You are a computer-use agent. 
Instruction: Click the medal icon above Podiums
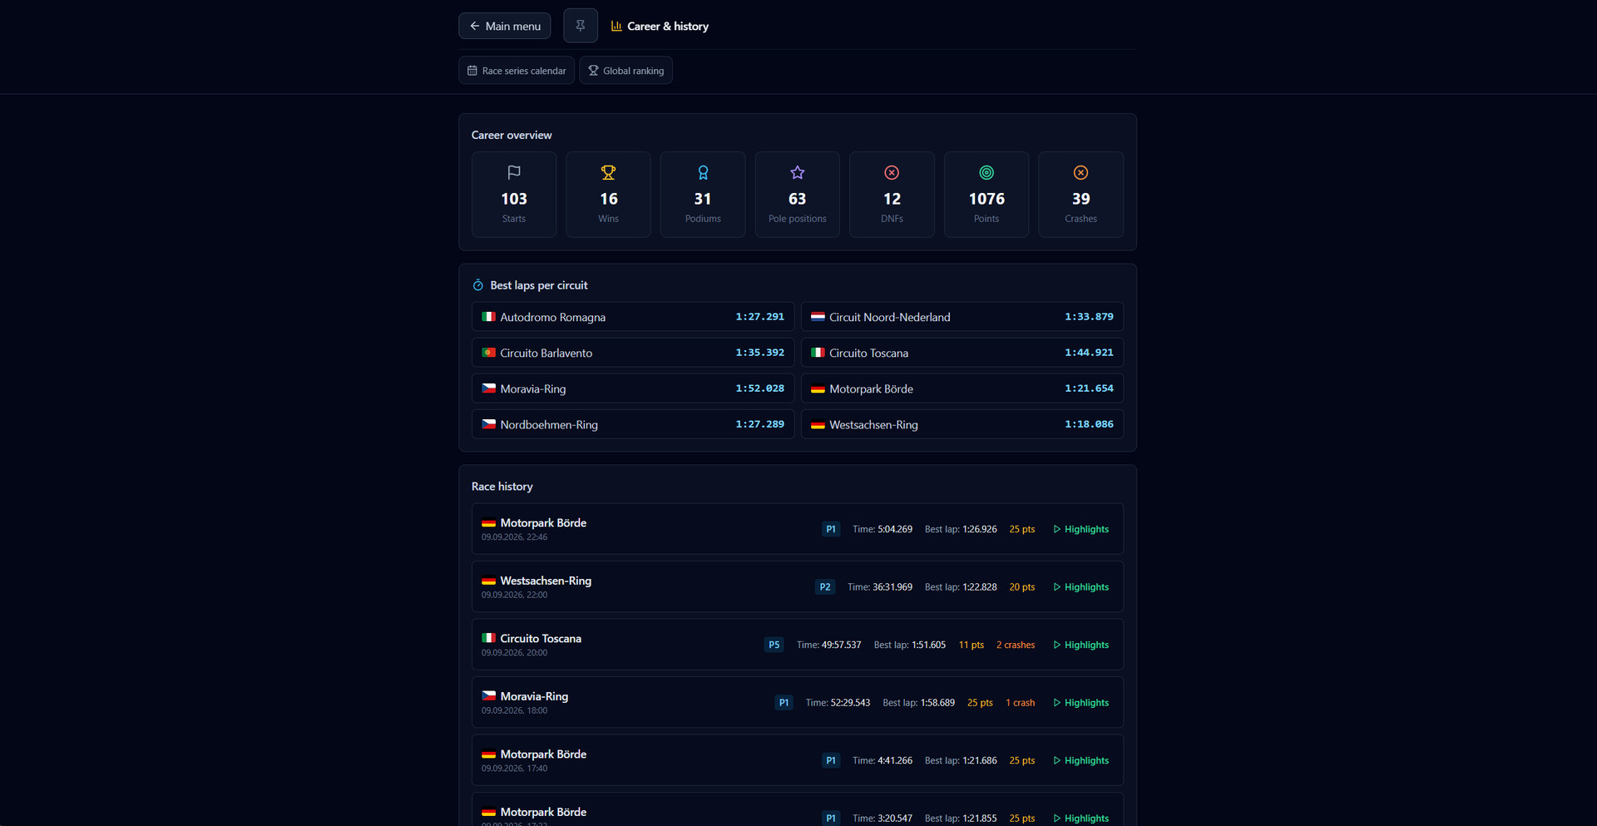click(x=703, y=172)
